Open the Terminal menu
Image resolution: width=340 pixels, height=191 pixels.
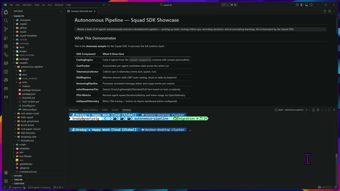point(59,5)
